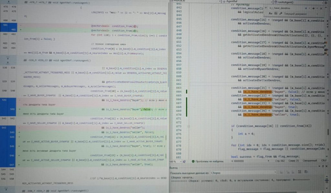Click the 'bool success' line in editor
This screenshot has height=193, width=331.
pos(265,156)
